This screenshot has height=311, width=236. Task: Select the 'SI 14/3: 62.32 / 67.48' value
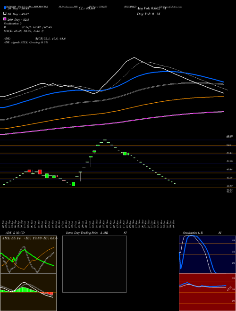click(37, 27)
